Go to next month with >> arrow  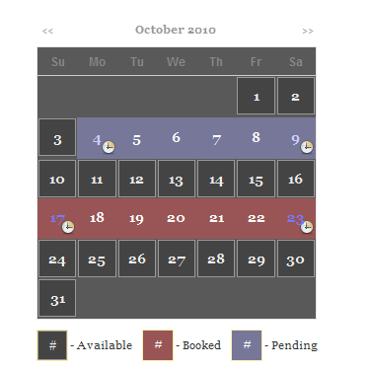coord(308,32)
